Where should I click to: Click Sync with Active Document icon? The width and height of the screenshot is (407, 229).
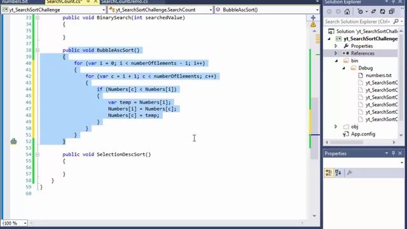(373, 11)
